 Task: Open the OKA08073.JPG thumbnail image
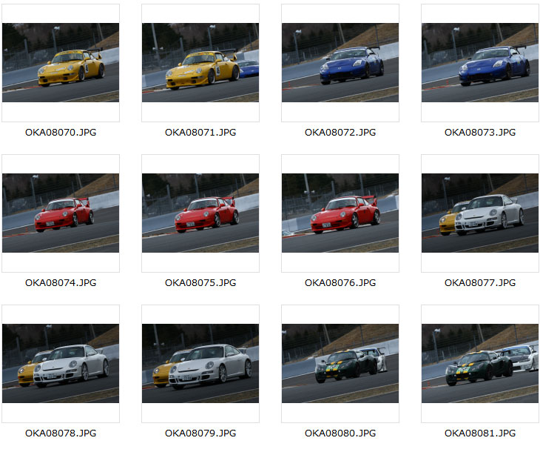pyautogui.click(x=480, y=62)
